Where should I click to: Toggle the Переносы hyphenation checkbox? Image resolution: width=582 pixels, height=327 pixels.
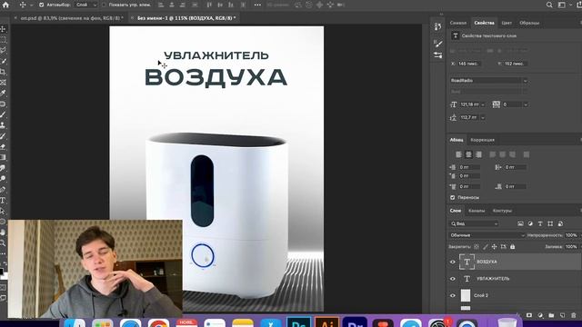[x=453, y=197]
